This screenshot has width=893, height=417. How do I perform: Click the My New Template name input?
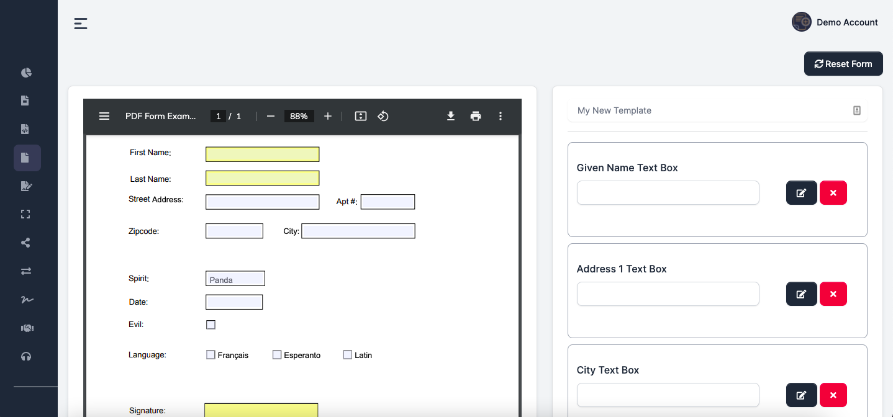717,110
